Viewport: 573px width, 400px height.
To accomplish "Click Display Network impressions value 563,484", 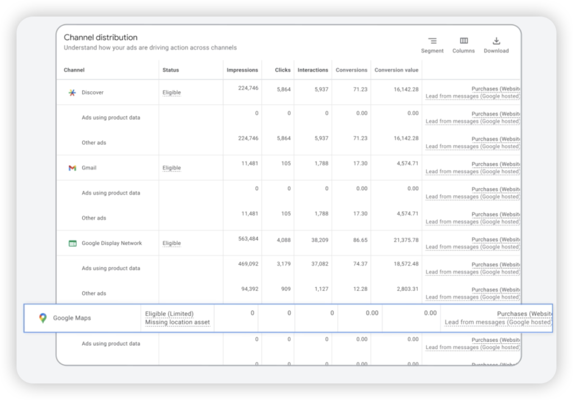I will point(248,238).
